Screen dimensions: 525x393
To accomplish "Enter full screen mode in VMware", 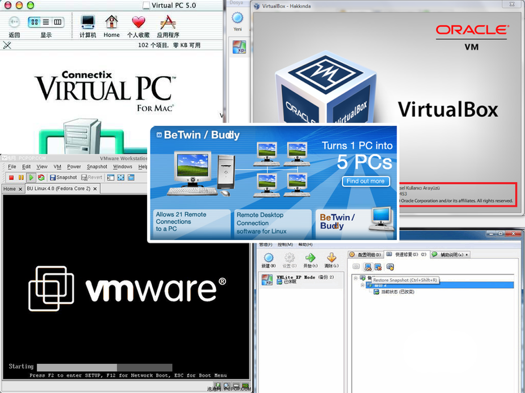I will 121,178.
